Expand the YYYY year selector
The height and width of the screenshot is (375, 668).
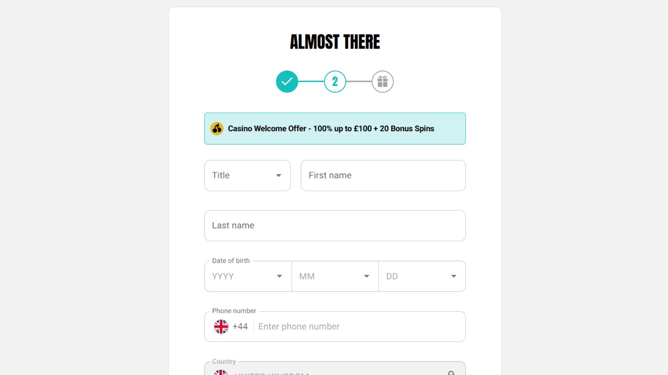coord(248,276)
